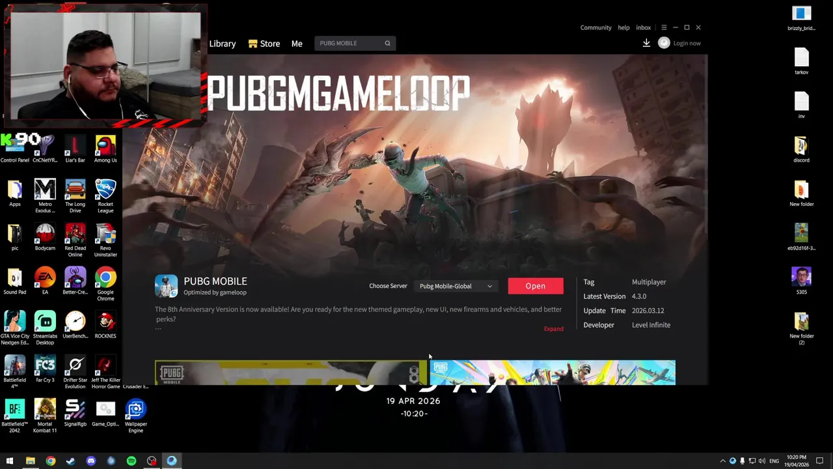Select the Liar's Bar desktop icon
833x469 pixels.
pyautogui.click(x=75, y=149)
